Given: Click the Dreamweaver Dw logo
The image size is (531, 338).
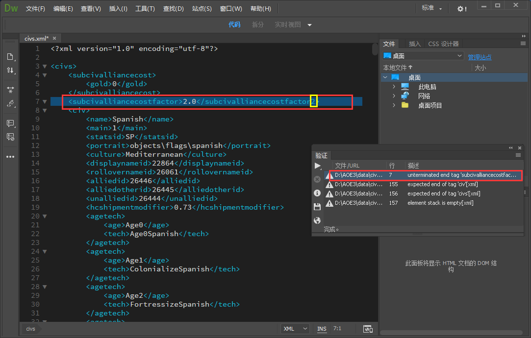Looking at the screenshot, I should point(11,8).
